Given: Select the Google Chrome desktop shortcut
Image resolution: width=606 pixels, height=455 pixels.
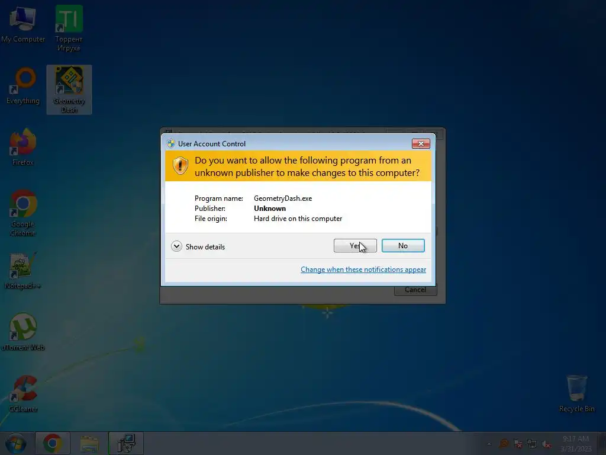Looking at the screenshot, I should click(23, 213).
